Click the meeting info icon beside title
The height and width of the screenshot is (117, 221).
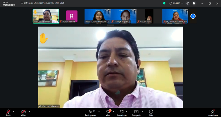point(22,3)
